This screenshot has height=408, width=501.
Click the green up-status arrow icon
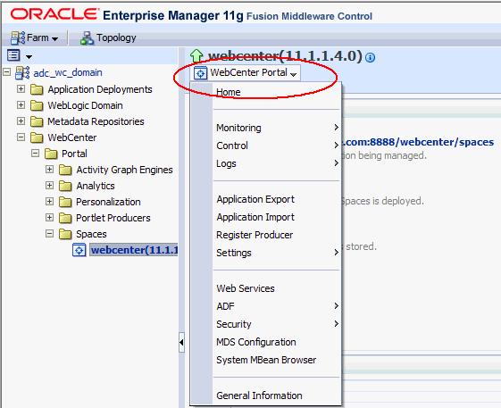click(x=196, y=55)
